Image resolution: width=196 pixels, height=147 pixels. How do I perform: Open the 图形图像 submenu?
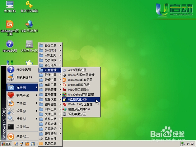pos(50,104)
